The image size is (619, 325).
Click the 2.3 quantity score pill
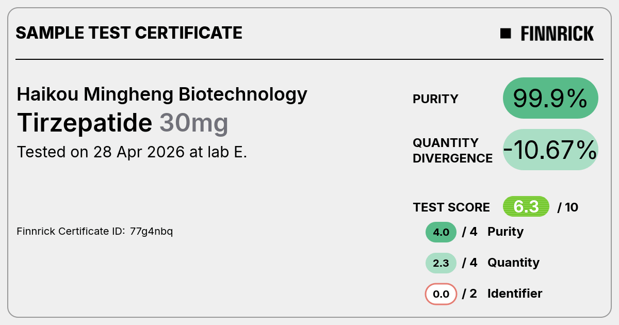[x=441, y=263]
